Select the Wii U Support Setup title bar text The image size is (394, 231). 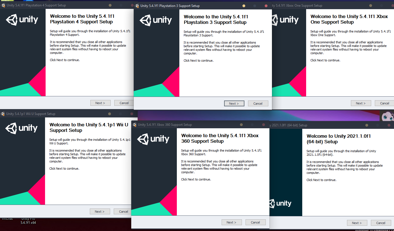31,114
